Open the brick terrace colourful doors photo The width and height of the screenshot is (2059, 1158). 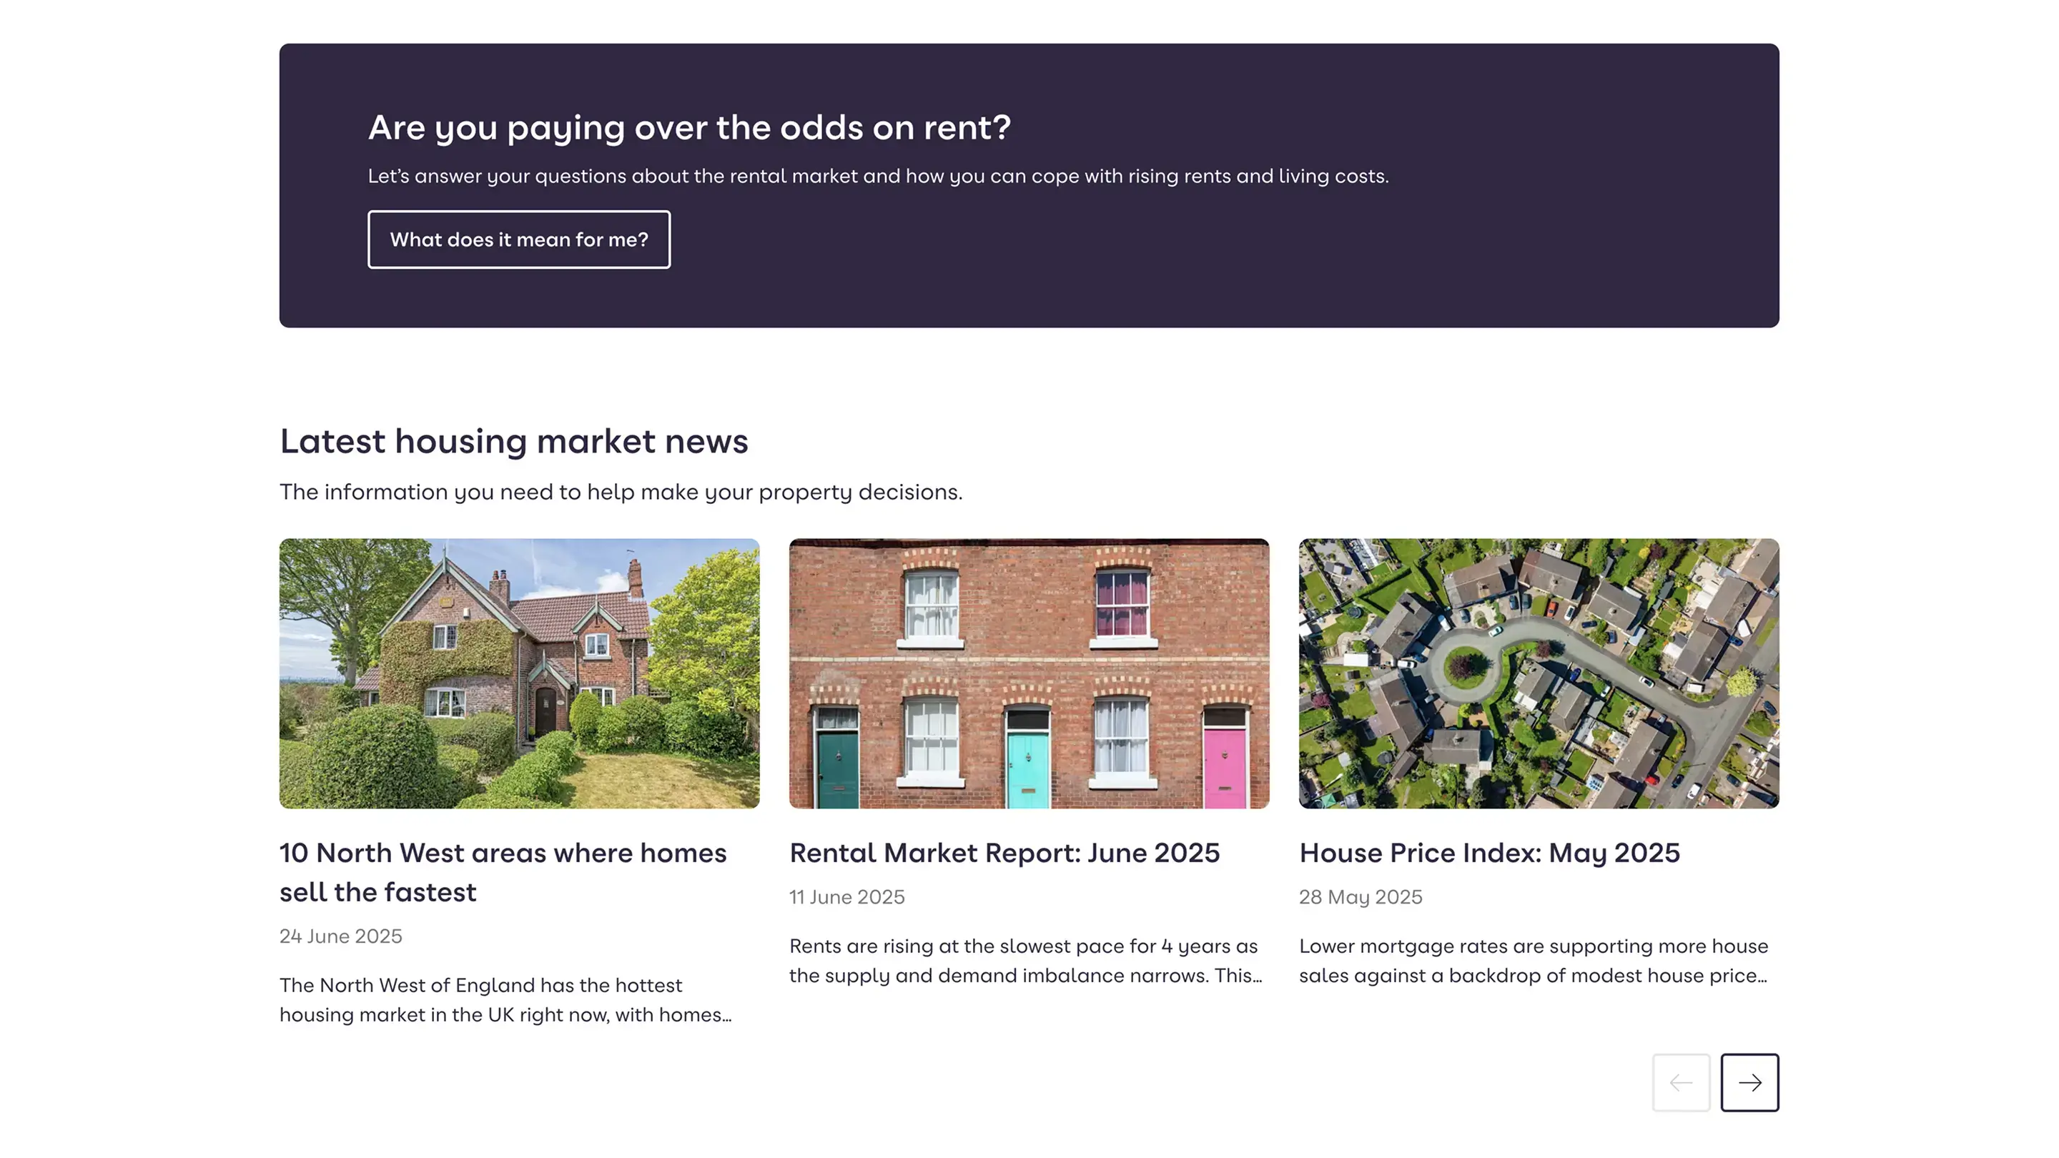pos(1029,673)
